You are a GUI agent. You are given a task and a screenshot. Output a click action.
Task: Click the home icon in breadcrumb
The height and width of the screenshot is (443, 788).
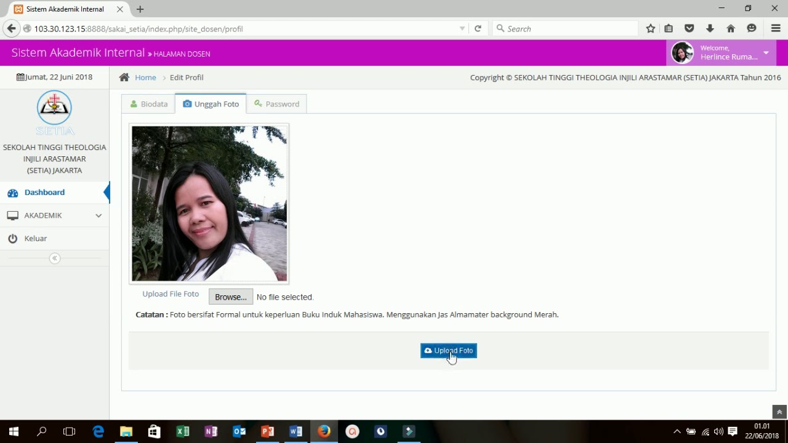click(124, 77)
